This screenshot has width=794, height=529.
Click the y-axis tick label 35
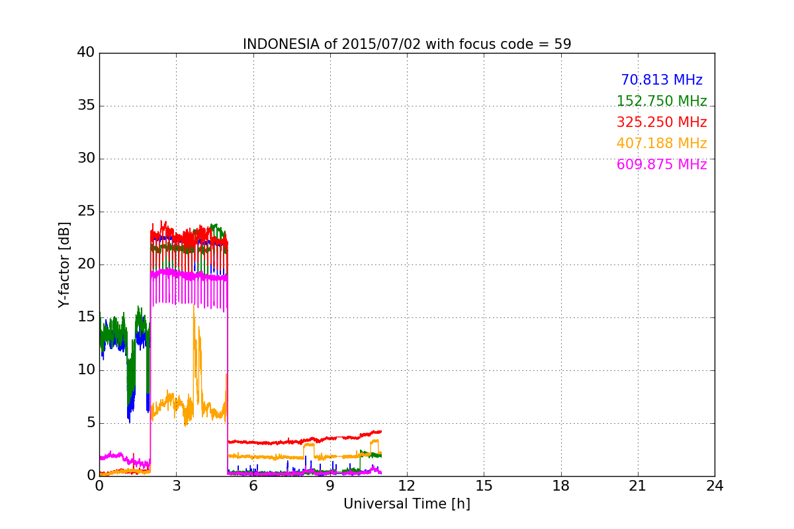(86, 106)
